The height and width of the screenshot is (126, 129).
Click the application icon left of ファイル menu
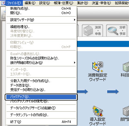click(3, 3)
